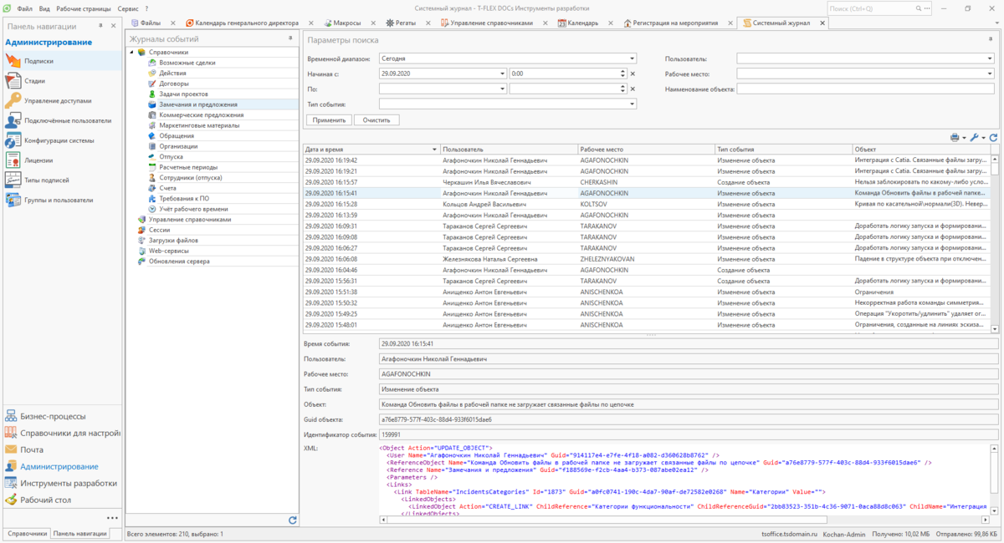1004x543 pixels.
Task: Open Группы и пользователи
Action: click(x=60, y=200)
